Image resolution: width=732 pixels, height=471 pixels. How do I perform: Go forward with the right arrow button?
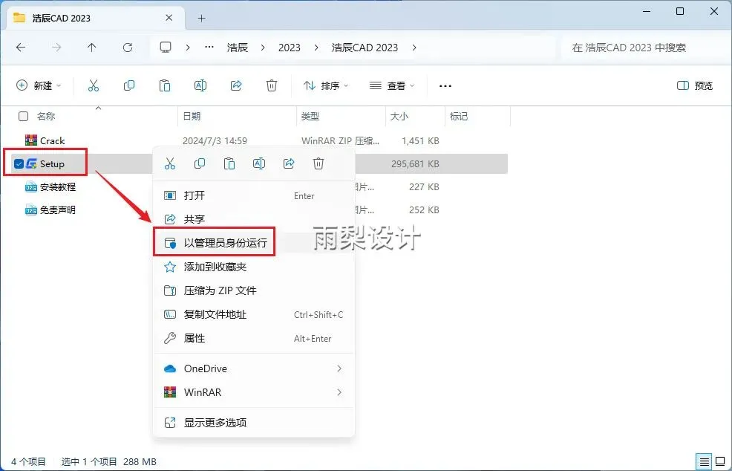pos(56,48)
